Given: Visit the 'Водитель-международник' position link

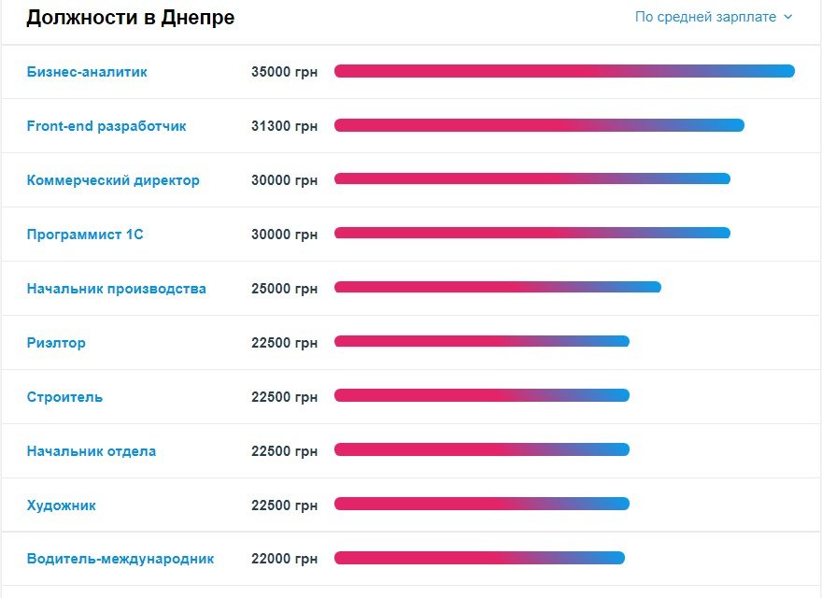Looking at the screenshot, I should point(120,559).
